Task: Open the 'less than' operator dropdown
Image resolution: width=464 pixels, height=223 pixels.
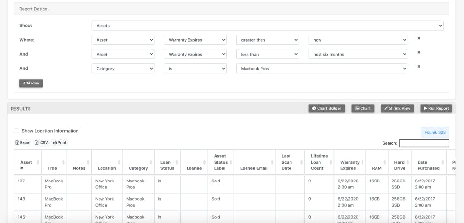Action: click(x=267, y=55)
